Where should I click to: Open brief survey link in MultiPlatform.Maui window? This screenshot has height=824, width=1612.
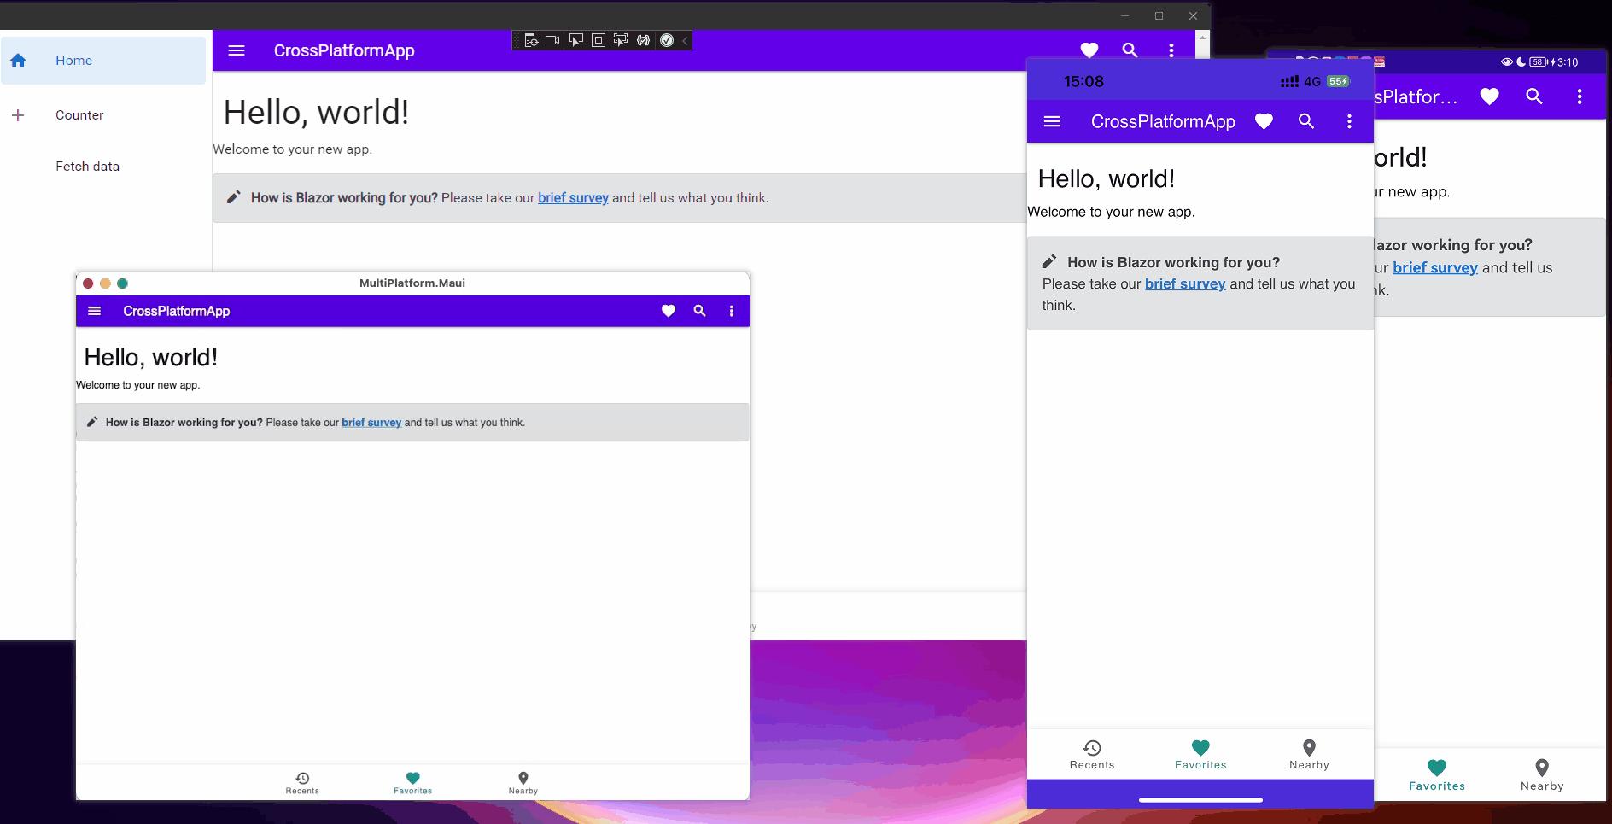click(x=371, y=423)
